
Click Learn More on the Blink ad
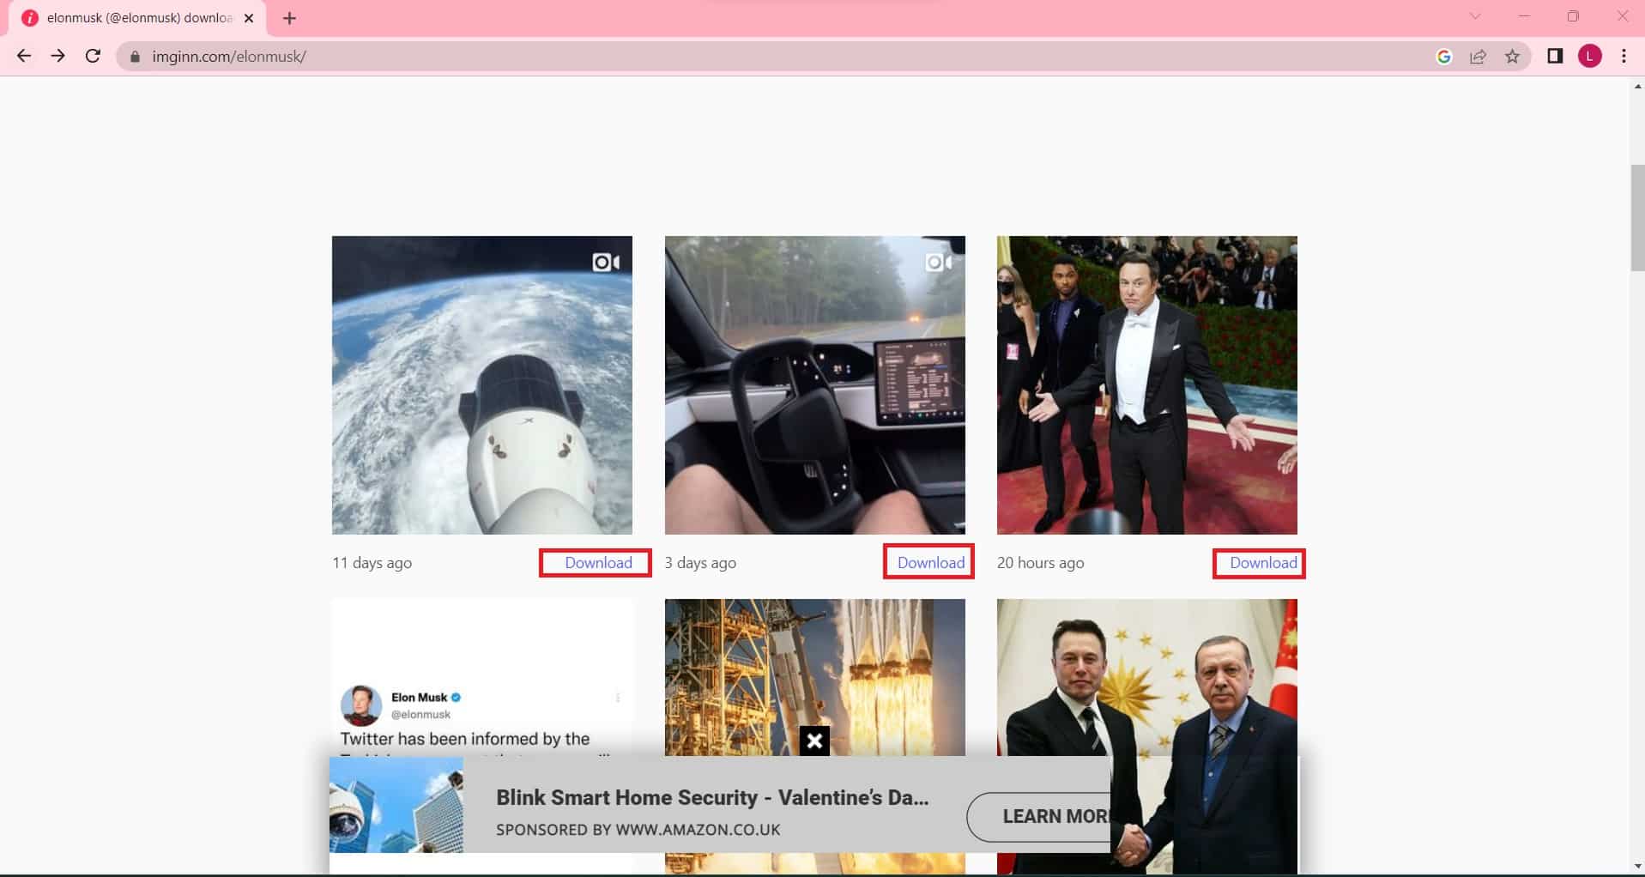click(1055, 816)
